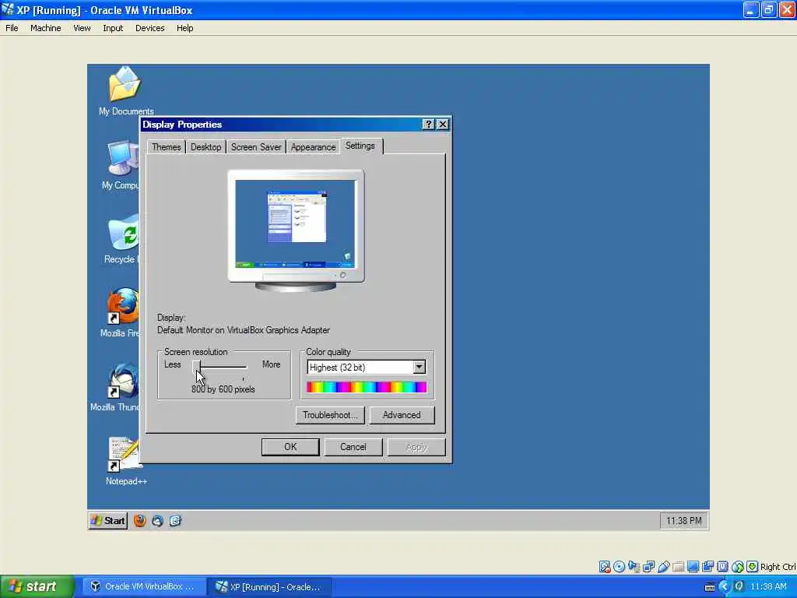Click the mouse integration indicator icon

[x=738, y=567]
